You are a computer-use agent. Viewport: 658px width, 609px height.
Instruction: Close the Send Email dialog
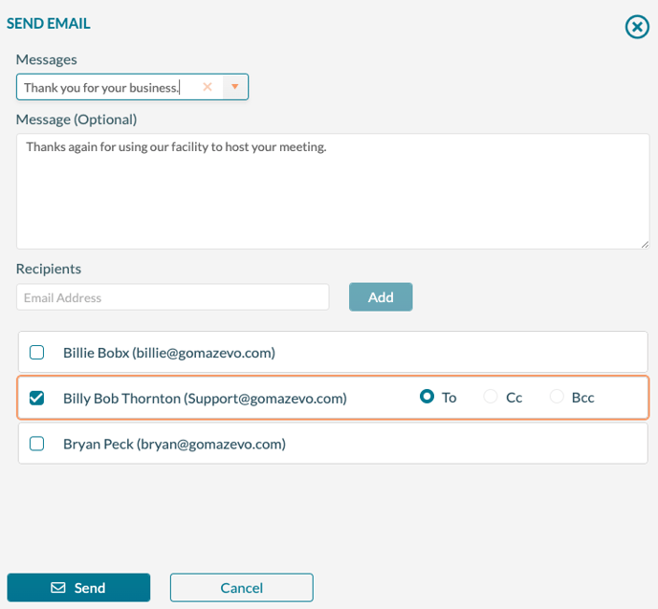tap(637, 27)
